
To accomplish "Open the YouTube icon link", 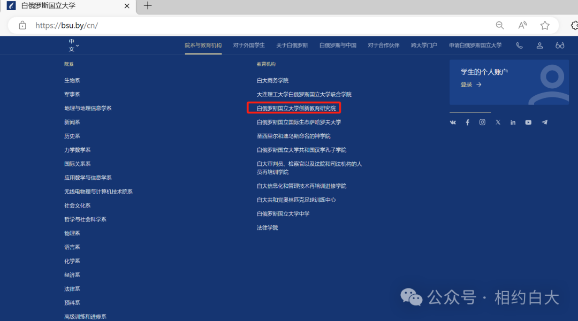I will [x=528, y=123].
